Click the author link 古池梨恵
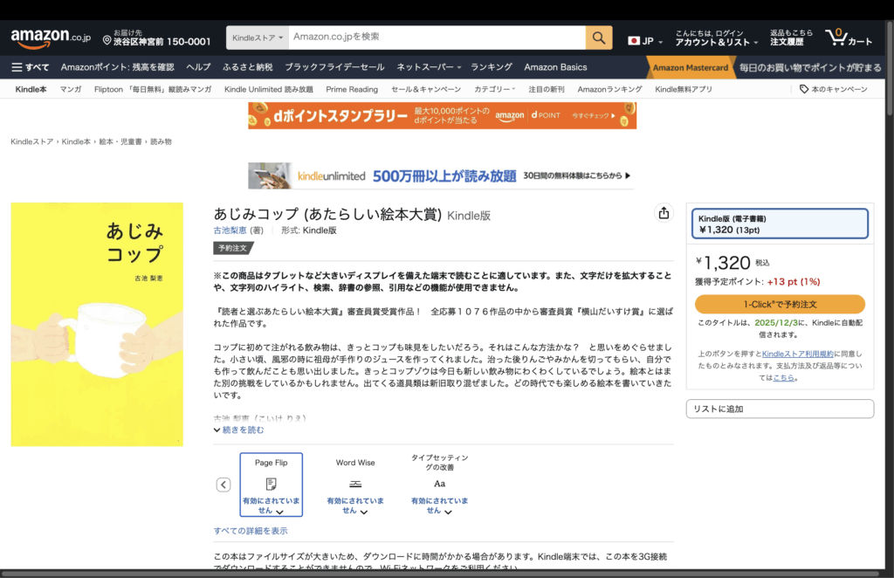 click(230, 231)
